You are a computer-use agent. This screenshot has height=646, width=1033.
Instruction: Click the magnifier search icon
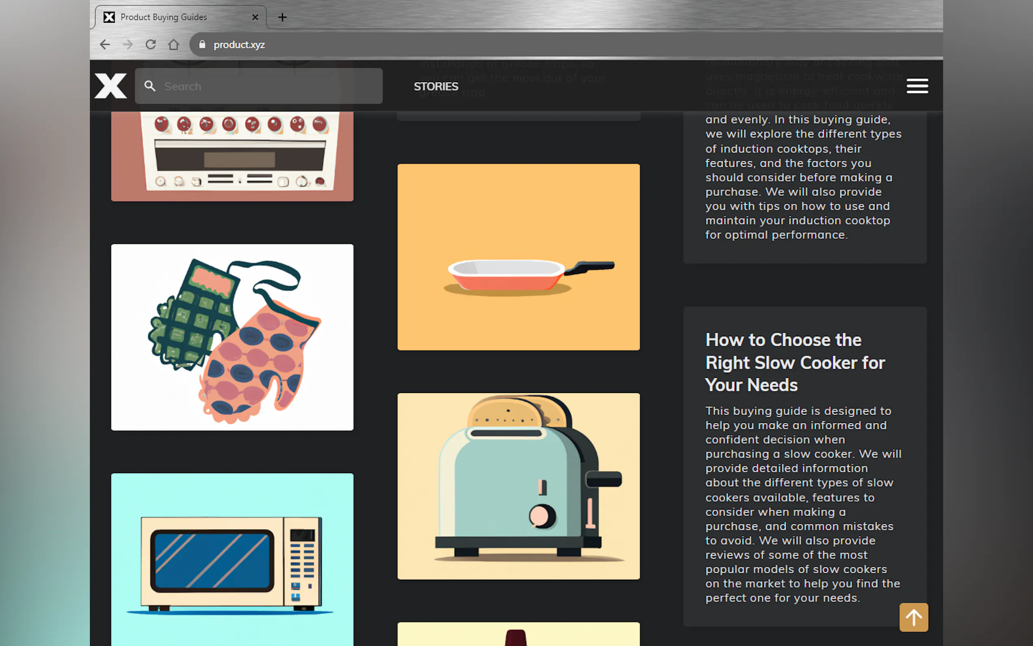point(150,86)
